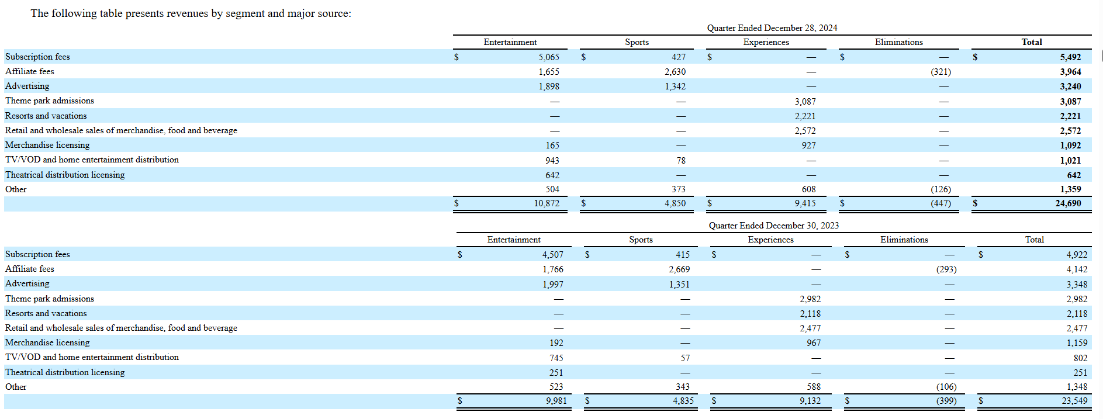
Task: Select the 2024 Entertainment subscription fees value 5,065
Action: (548, 57)
